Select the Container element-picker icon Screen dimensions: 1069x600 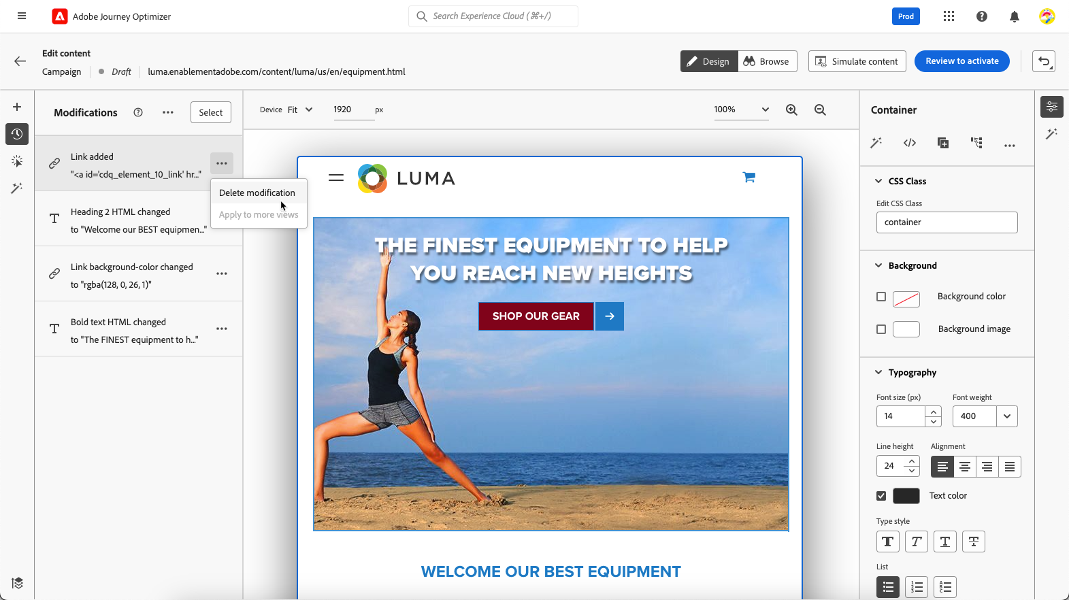pos(976,143)
